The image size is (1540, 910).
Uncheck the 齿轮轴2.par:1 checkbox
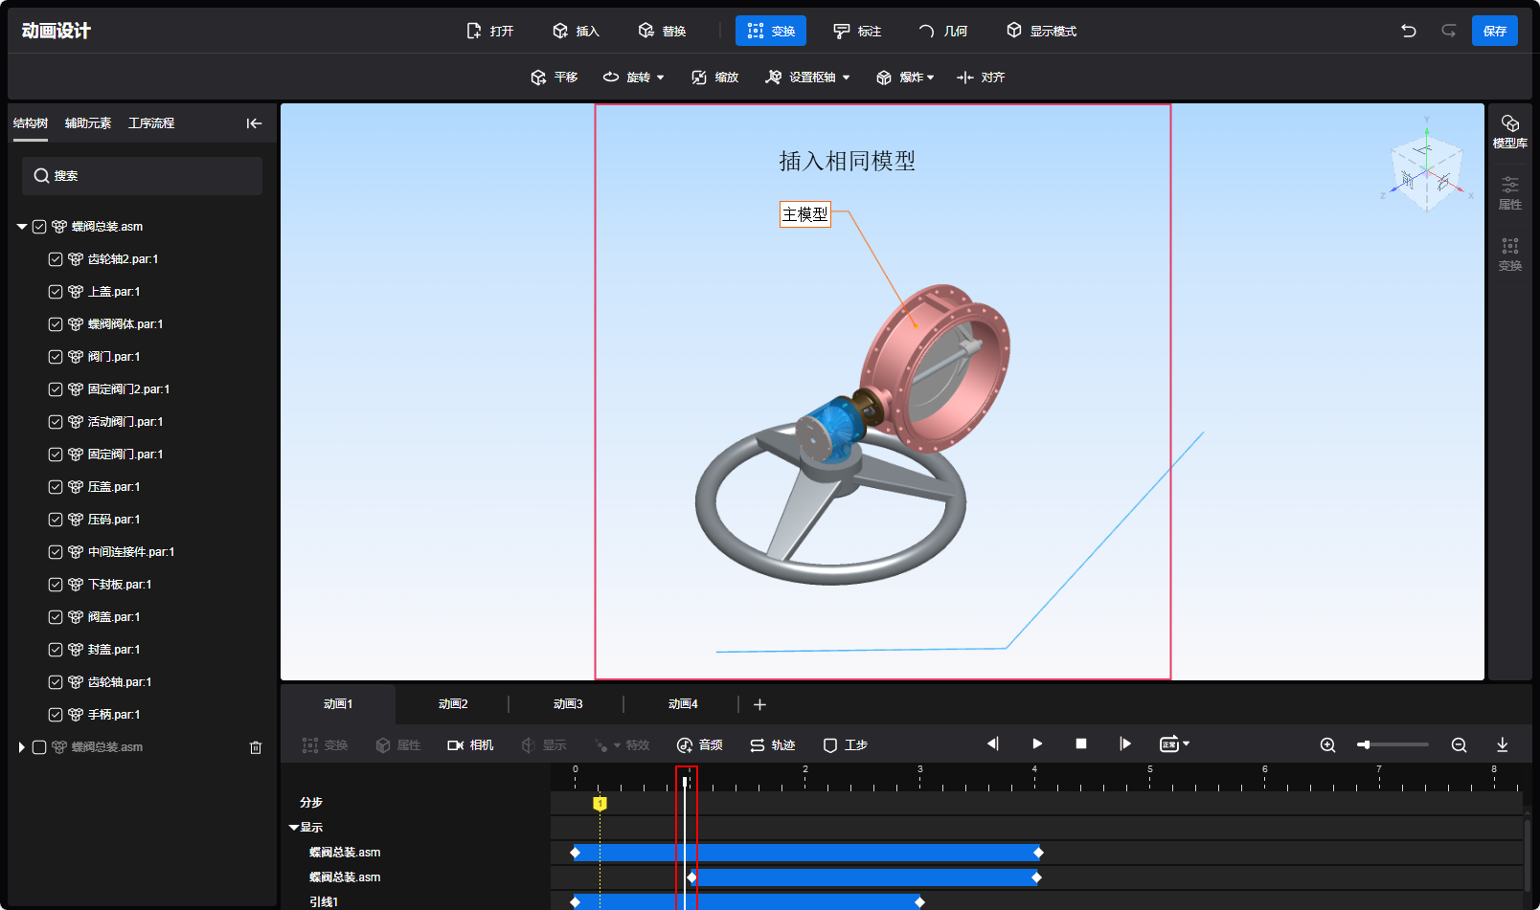point(56,259)
